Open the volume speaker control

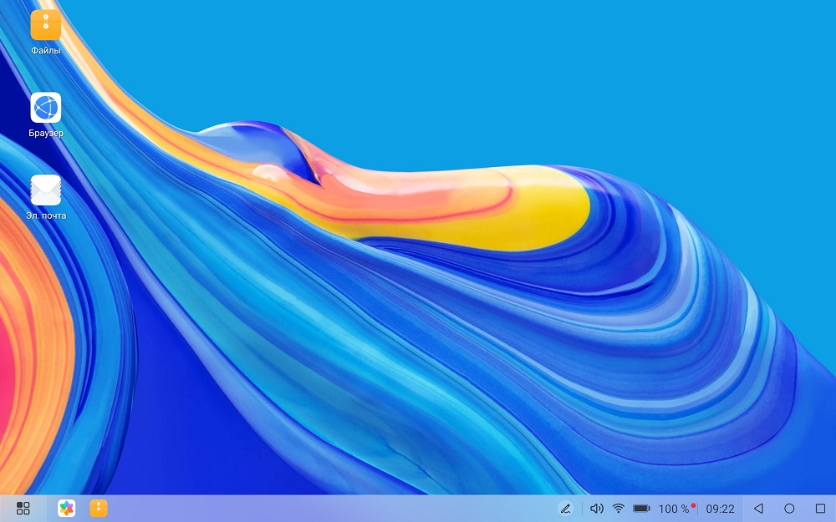597,509
